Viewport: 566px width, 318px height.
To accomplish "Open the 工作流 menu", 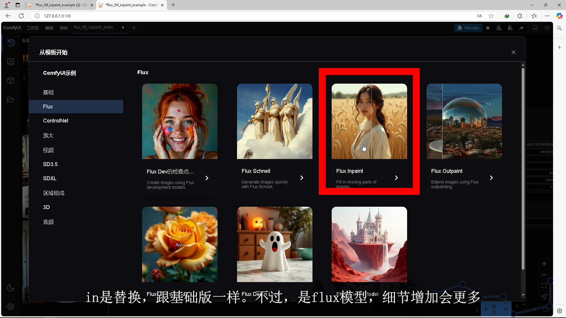I will (x=32, y=28).
